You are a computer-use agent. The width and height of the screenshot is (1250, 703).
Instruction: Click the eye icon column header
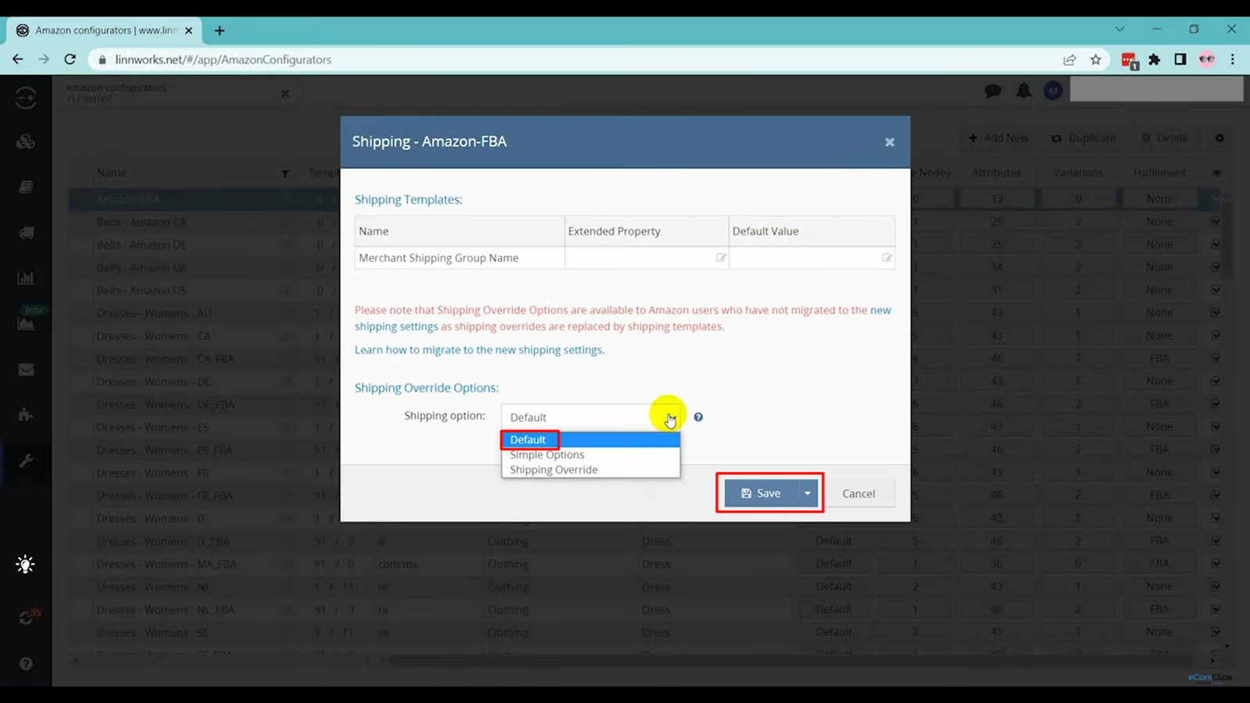[1216, 173]
